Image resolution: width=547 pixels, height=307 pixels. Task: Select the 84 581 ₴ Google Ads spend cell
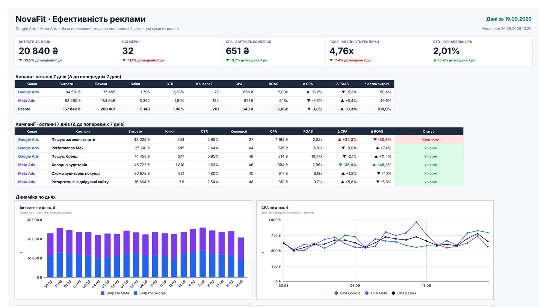tap(73, 92)
